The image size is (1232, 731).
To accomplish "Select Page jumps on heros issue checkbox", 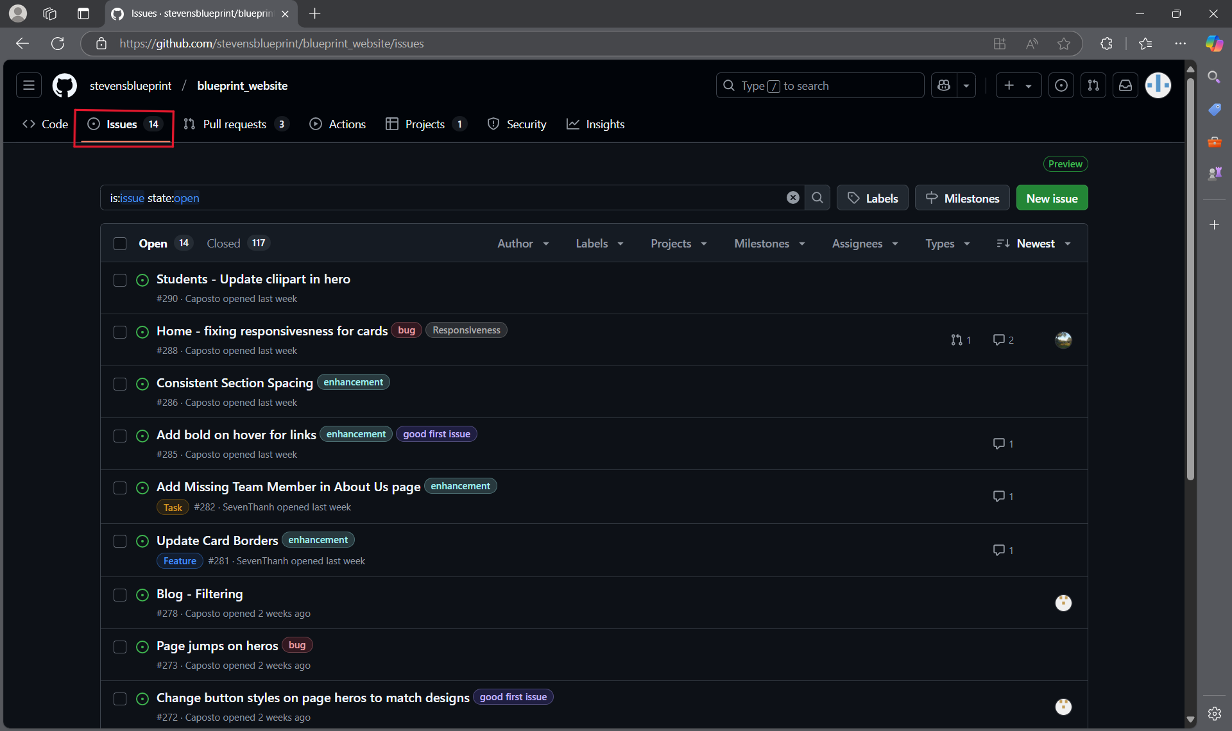I will (x=120, y=647).
